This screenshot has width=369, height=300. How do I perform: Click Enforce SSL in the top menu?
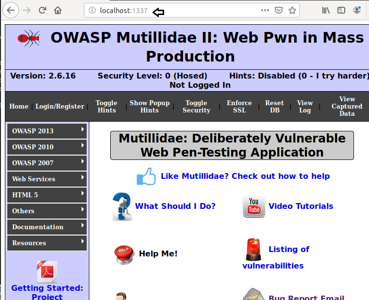pos(239,107)
